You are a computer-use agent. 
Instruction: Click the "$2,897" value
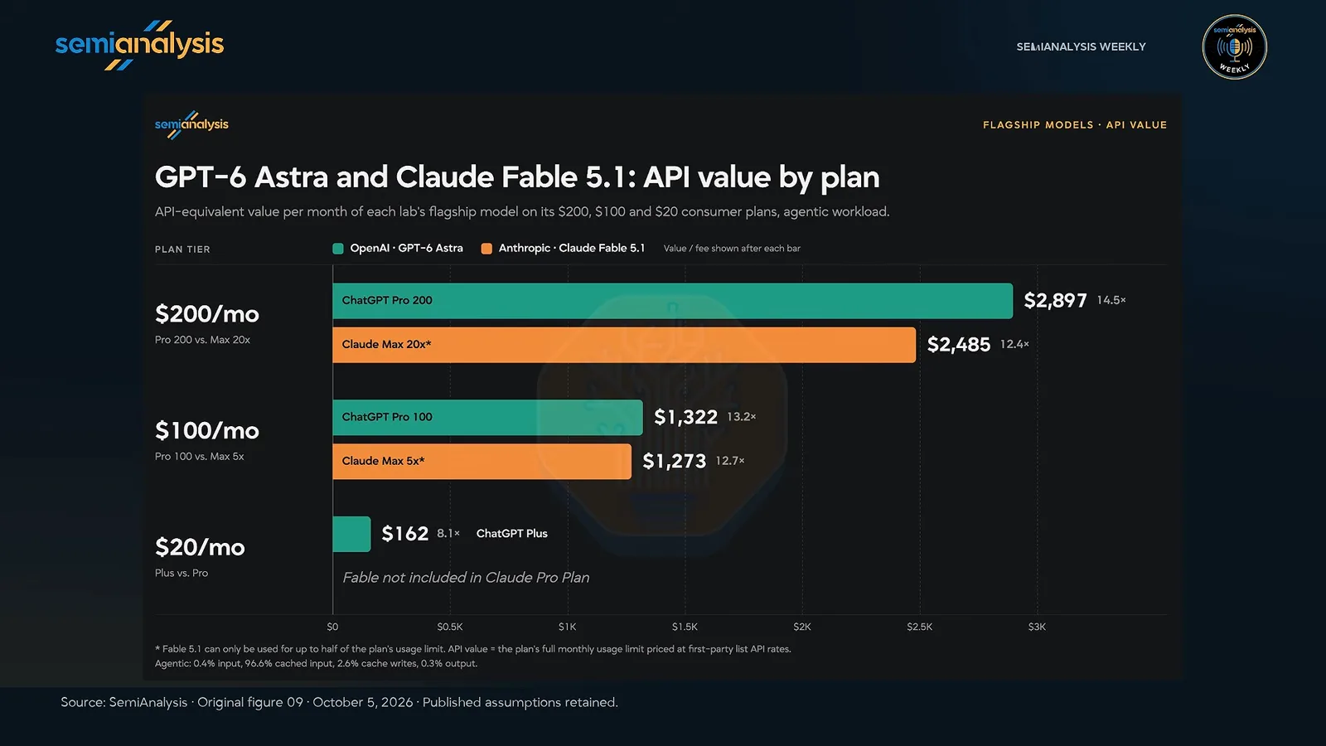[x=1055, y=301]
